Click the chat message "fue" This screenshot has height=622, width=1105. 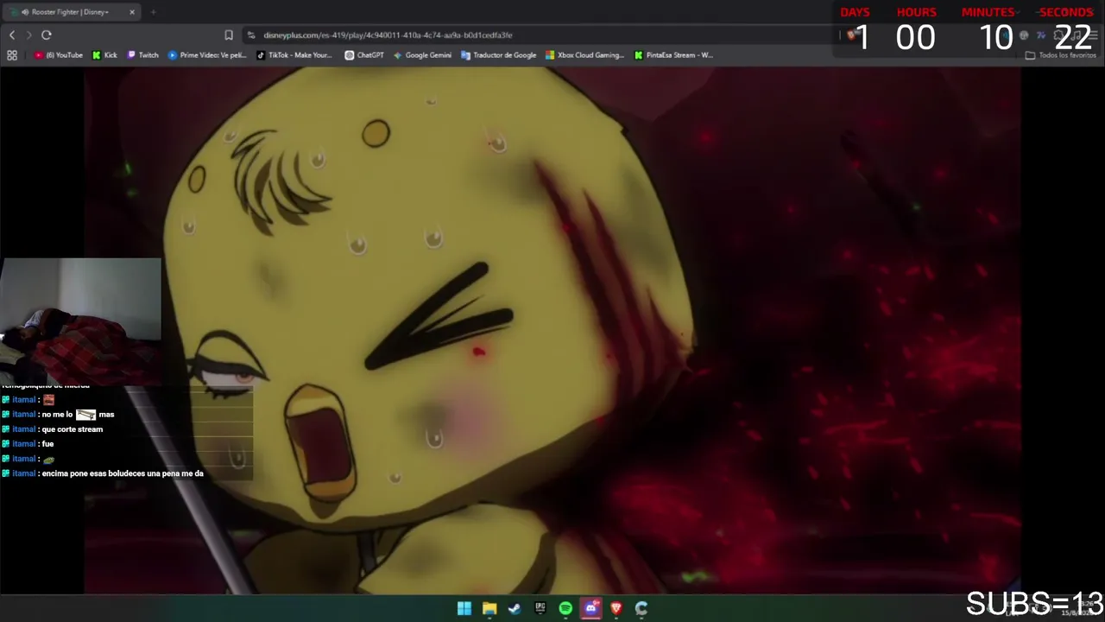point(47,444)
